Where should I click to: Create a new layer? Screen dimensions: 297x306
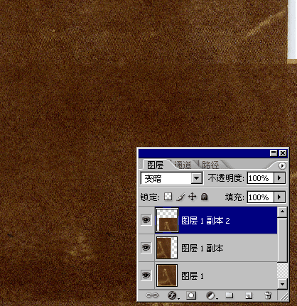click(249, 295)
